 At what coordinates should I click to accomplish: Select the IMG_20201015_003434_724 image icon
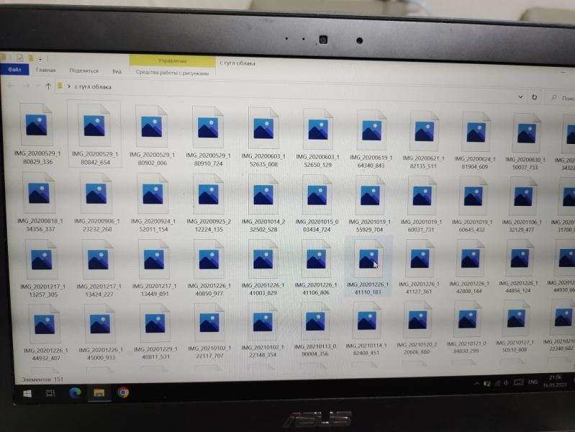coord(317,195)
